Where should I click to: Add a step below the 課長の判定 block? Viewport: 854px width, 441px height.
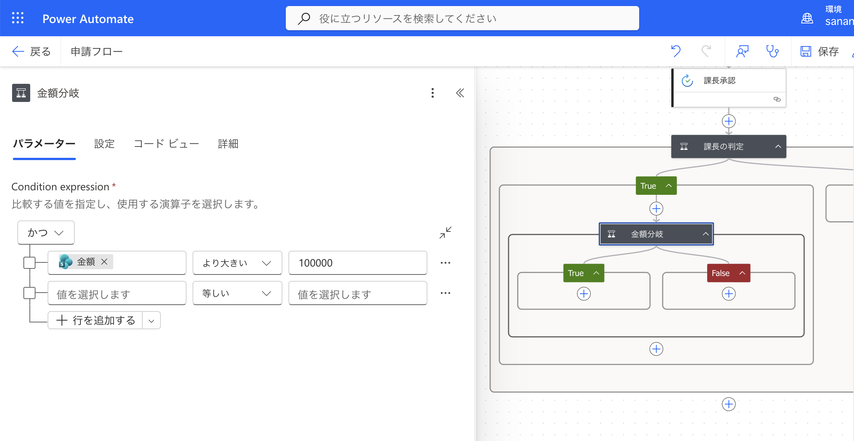pos(729,404)
